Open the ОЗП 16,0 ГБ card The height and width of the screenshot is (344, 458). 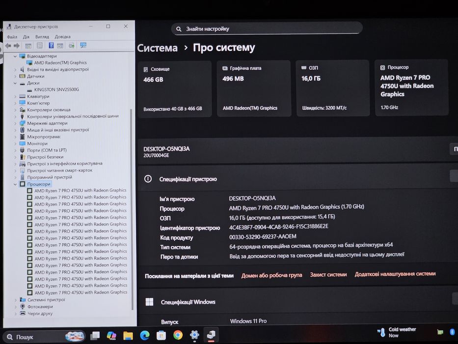click(332, 88)
